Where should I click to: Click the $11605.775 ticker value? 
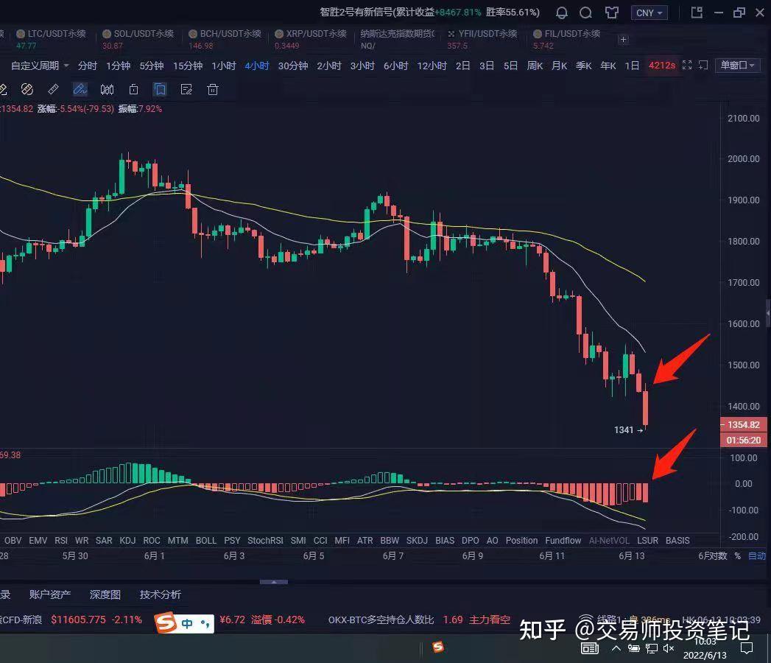pos(79,620)
